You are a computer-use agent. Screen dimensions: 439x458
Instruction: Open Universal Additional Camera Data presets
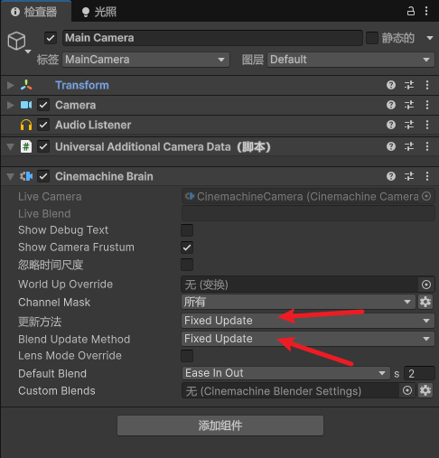point(409,146)
